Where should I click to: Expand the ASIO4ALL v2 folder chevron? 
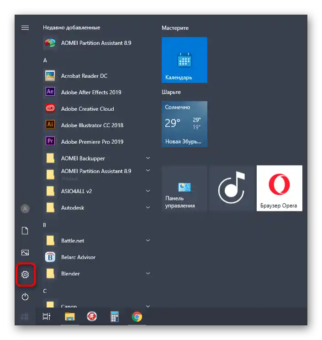[148, 191]
